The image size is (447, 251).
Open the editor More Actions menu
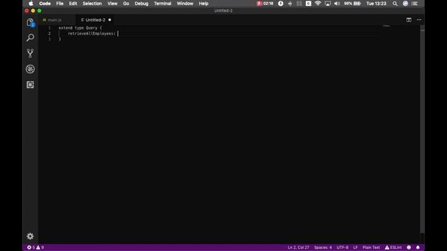[419, 20]
